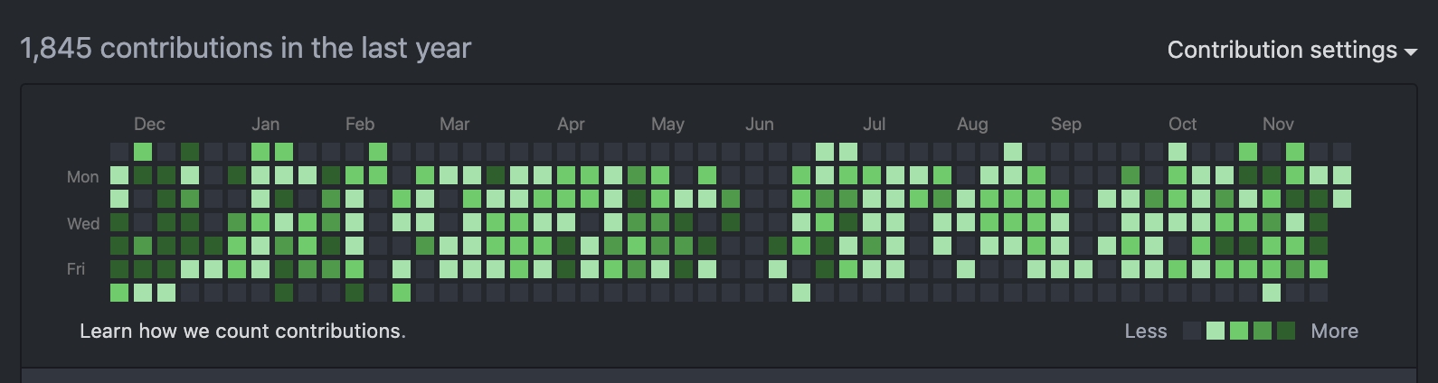Click the Jul month label
Image resolution: width=1438 pixels, height=383 pixels.
point(874,124)
